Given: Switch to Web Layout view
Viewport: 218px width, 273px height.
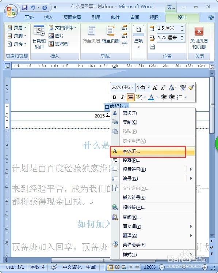Looking at the screenshot, I should point(124,267).
